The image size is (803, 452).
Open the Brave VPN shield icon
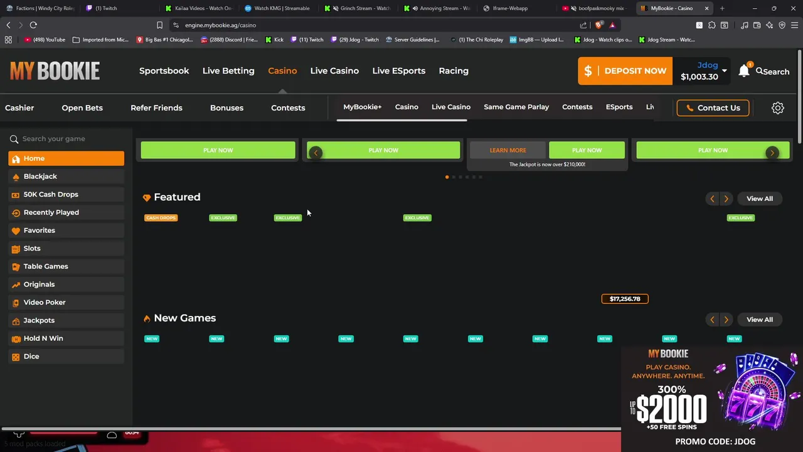pyautogui.click(x=782, y=25)
